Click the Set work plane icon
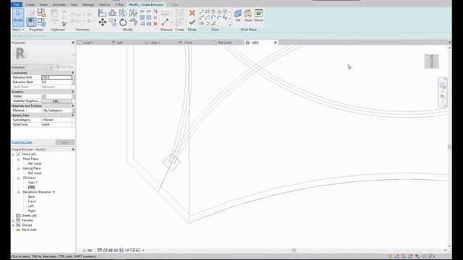The width and height of the screenshot is (463, 260). 238,16
